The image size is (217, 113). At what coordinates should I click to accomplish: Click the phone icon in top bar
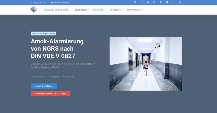pos(32,2)
